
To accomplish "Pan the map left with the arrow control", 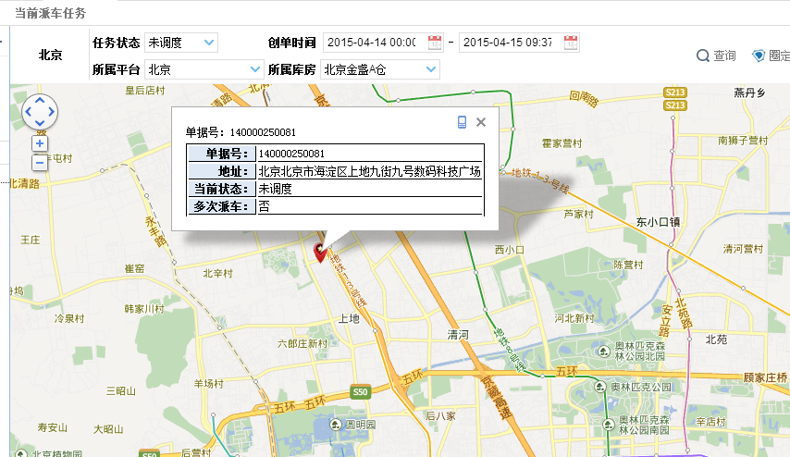I will tap(27, 112).
